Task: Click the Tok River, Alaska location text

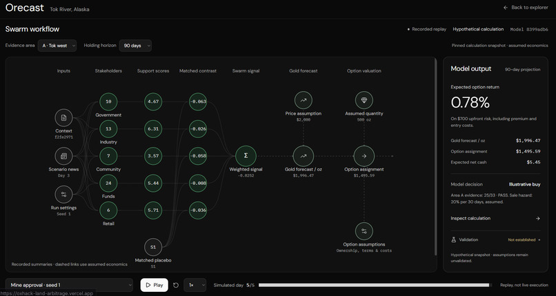Action: coord(70,10)
